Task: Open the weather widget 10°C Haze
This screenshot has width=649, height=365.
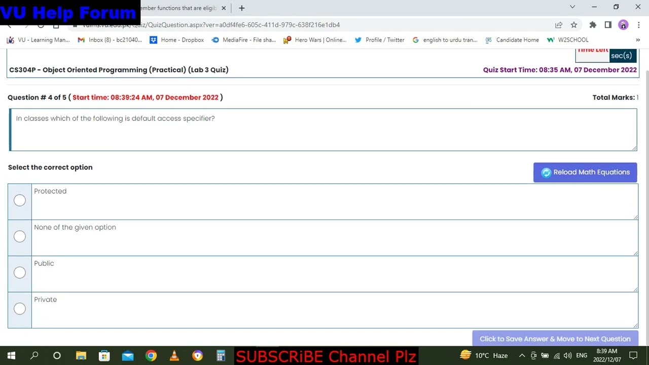Action: click(x=484, y=355)
